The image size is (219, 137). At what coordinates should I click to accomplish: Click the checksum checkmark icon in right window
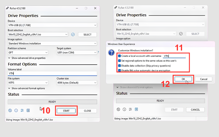(181, 34)
